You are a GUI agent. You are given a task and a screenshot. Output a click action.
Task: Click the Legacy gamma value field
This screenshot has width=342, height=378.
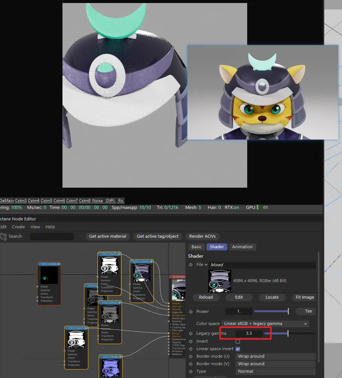coord(249,333)
